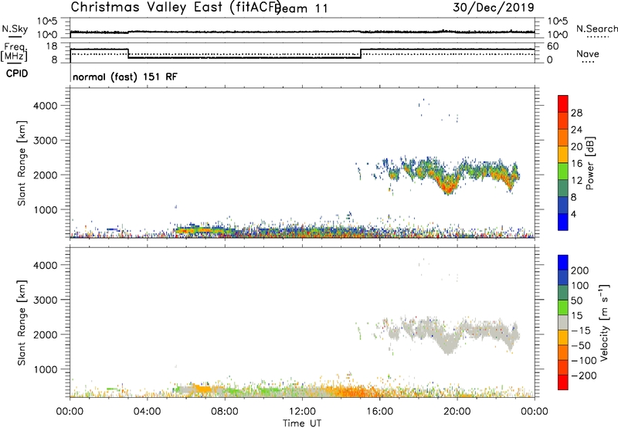Click the "N.Search" legend label
This screenshot has width=618, height=428.
tap(596, 29)
